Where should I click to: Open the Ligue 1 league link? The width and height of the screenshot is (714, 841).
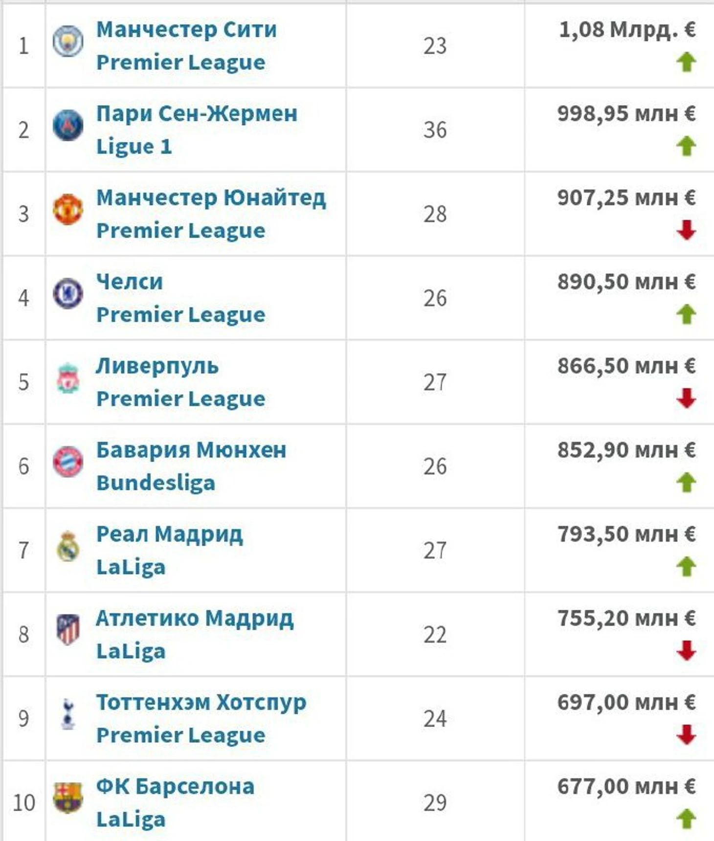click(134, 147)
